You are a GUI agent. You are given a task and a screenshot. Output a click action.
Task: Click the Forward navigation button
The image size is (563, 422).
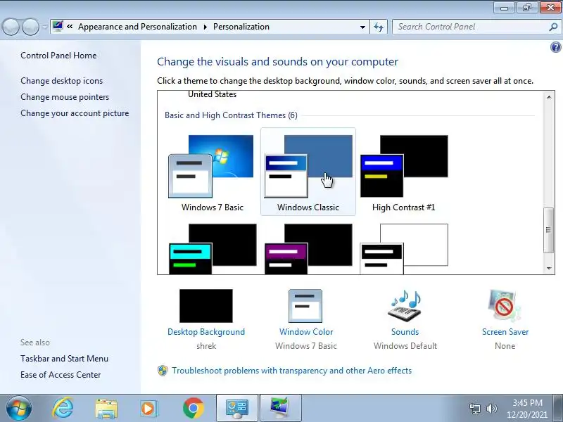[30, 27]
